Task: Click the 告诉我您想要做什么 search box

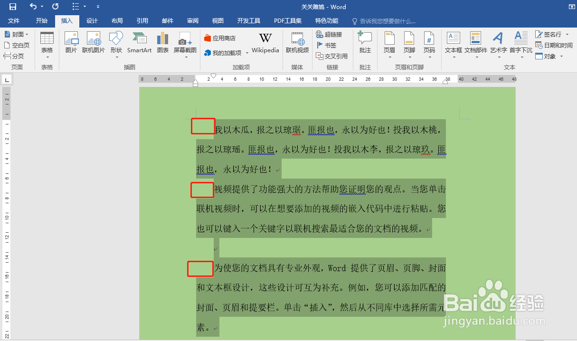Action: [x=385, y=20]
